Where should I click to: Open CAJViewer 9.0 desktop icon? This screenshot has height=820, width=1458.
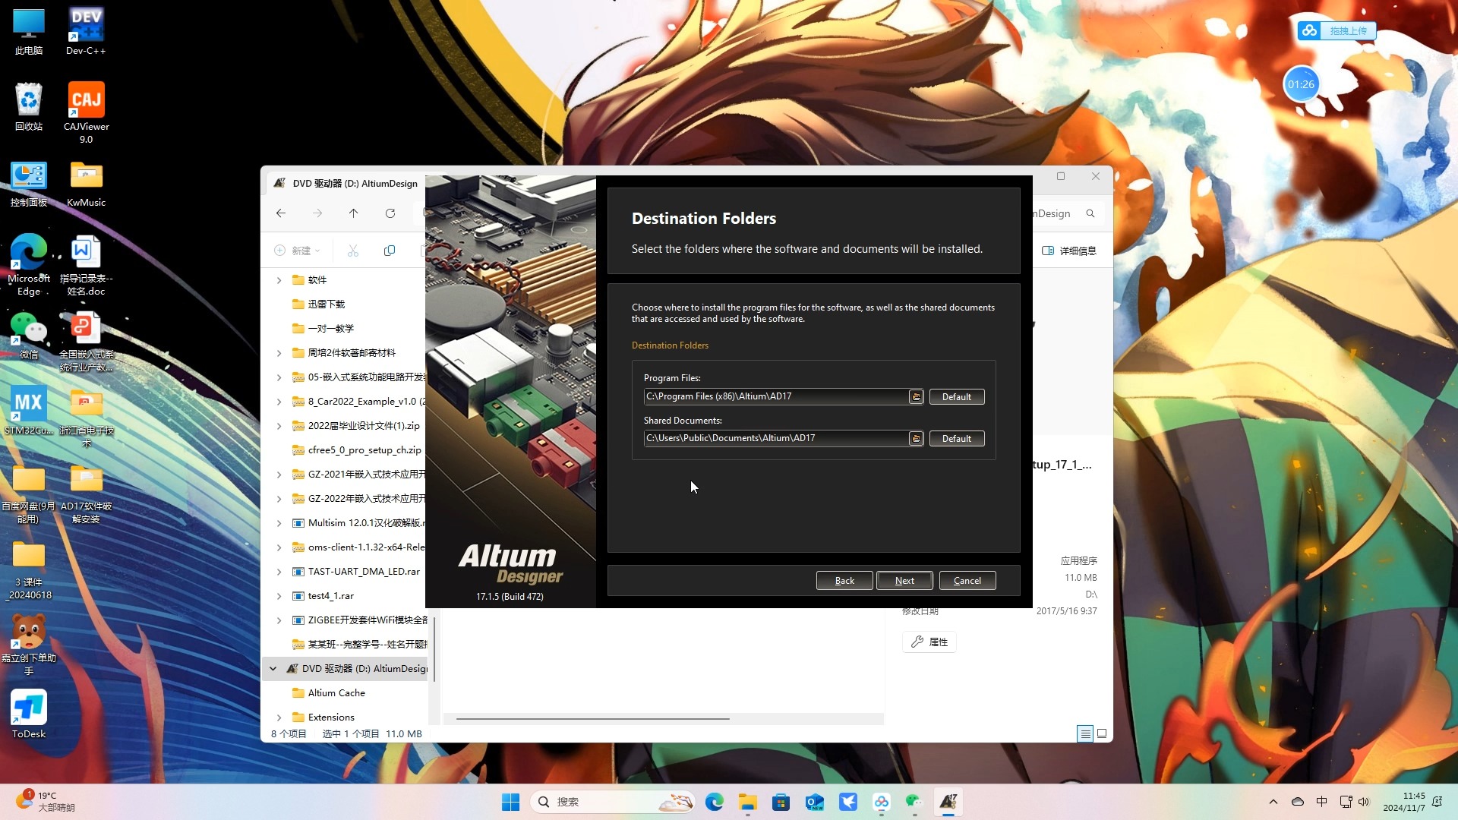coord(86,112)
